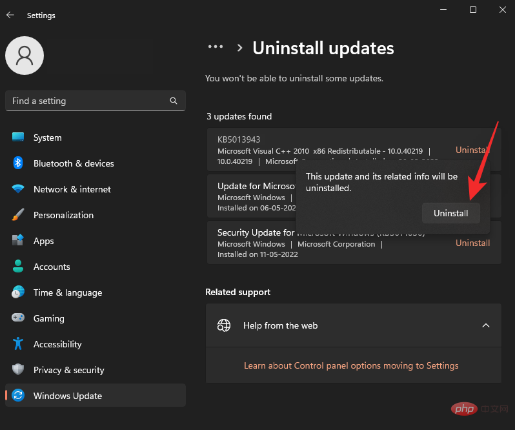Click the Accessibility figure icon
Screen dimensions: 515x430
[18, 344]
